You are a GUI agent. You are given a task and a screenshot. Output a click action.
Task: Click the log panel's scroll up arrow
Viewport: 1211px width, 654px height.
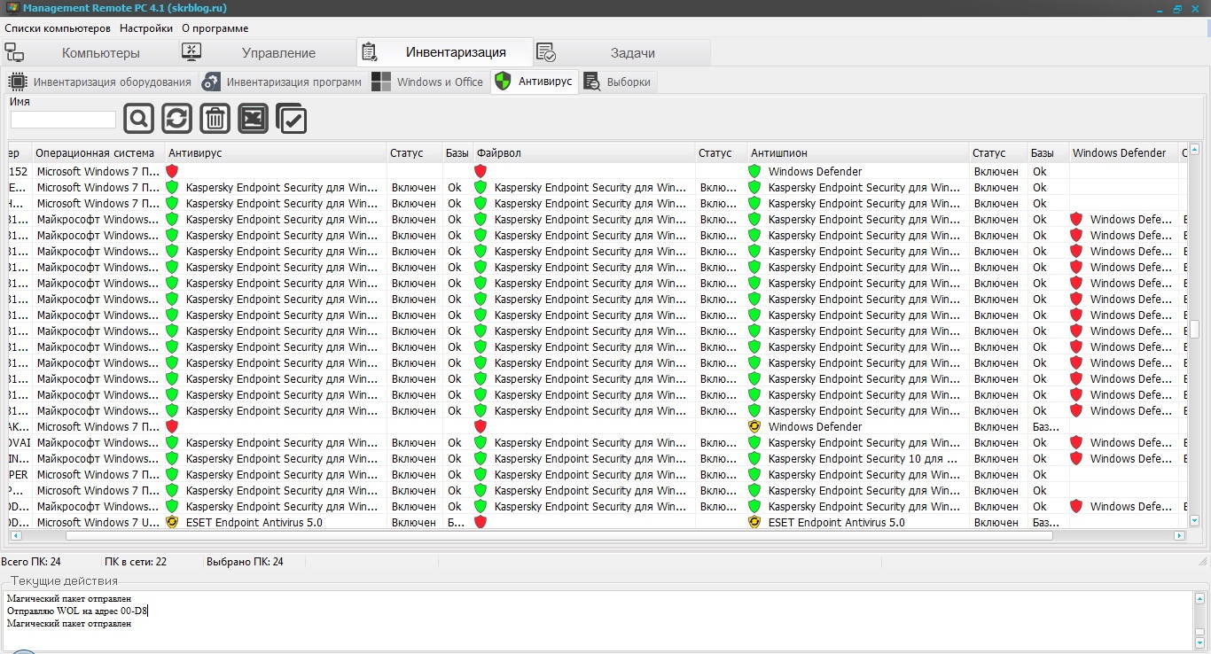coord(1201,597)
